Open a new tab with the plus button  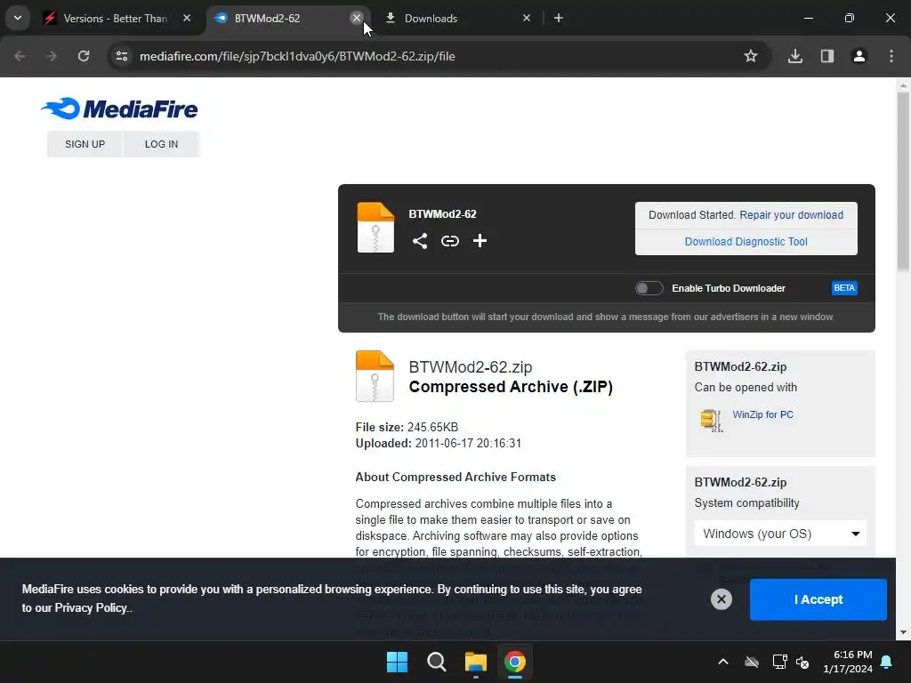point(559,18)
